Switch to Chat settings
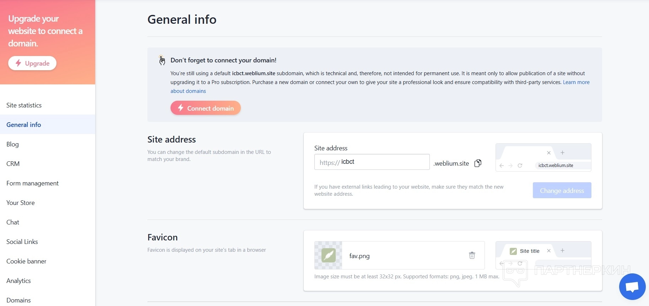The width and height of the screenshot is (649, 306). [x=13, y=222]
